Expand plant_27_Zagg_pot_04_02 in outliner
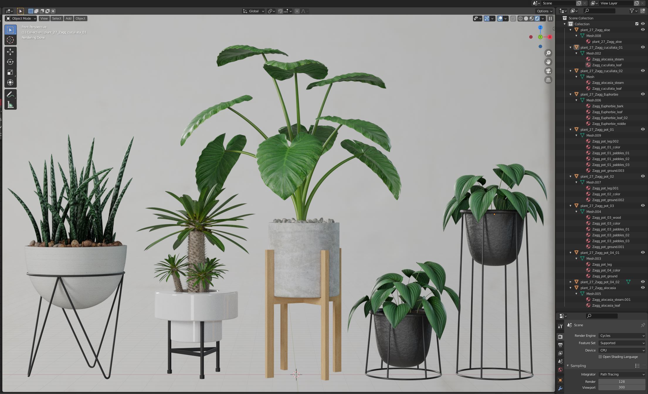648x394 pixels. pos(570,282)
